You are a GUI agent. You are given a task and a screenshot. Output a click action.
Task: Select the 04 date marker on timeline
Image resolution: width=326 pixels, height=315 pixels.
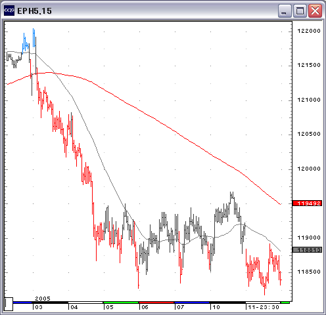click(74, 307)
